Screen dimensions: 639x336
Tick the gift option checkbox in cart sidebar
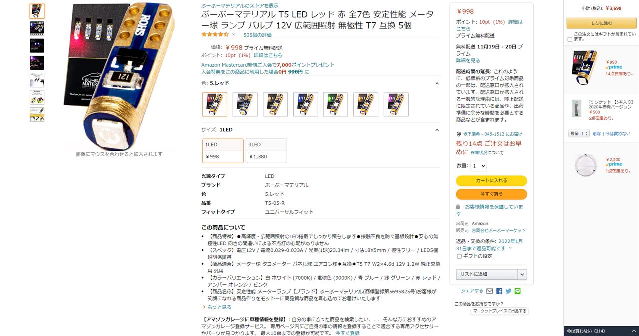tap(570, 39)
